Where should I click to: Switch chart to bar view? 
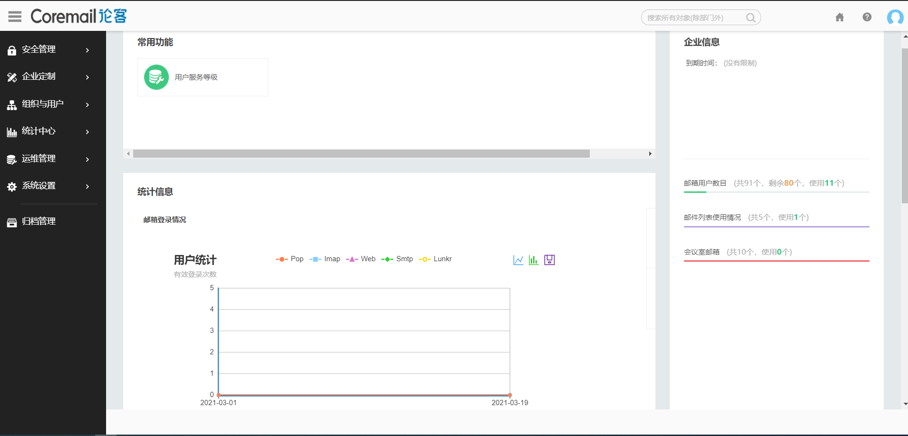click(x=534, y=260)
